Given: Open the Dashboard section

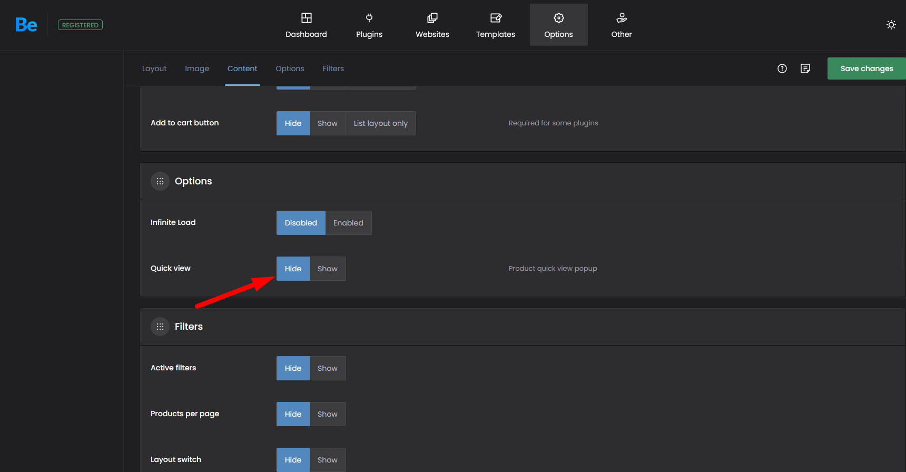Looking at the screenshot, I should 306,25.
